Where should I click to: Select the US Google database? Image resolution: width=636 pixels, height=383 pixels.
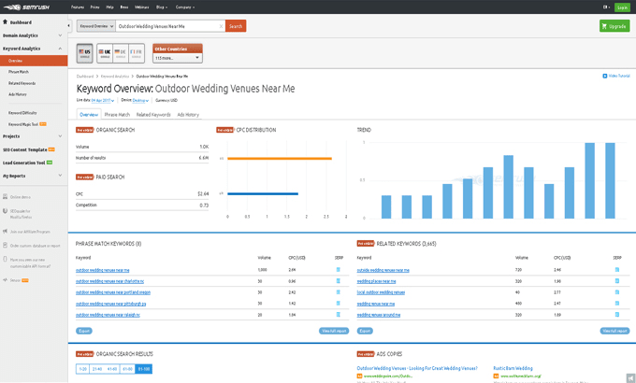(83, 54)
